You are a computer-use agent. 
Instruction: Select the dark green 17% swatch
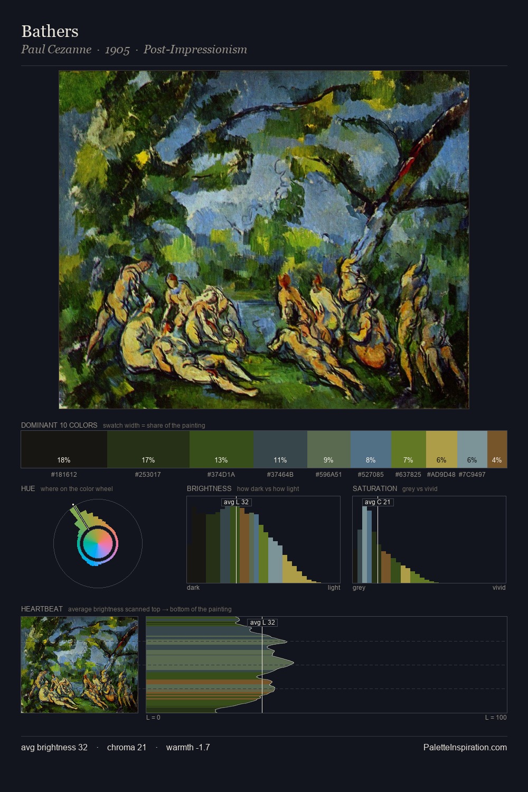click(x=148, y=449)
